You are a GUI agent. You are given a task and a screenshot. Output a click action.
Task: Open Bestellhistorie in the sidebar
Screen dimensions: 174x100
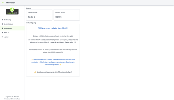(x=12, y=24)
